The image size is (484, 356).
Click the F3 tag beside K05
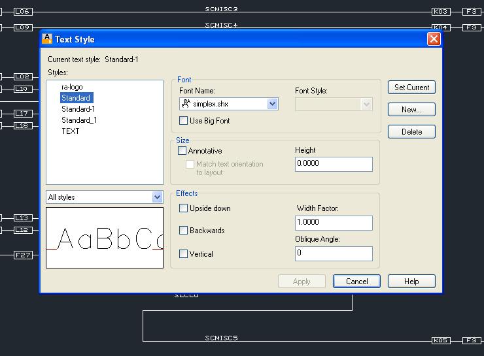pos(472,340)
